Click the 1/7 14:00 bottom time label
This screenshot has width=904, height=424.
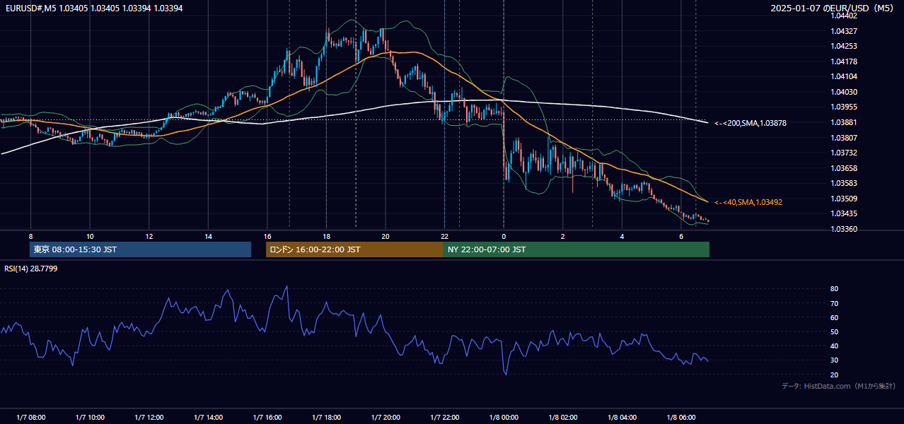(x=208, y=418)
